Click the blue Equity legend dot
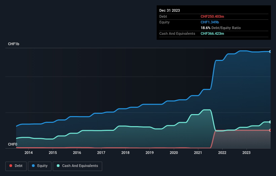This screenshot has height=176, width=276. (x=33, y=166)
